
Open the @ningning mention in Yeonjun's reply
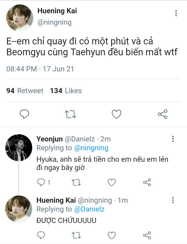[x=91, y=148]
